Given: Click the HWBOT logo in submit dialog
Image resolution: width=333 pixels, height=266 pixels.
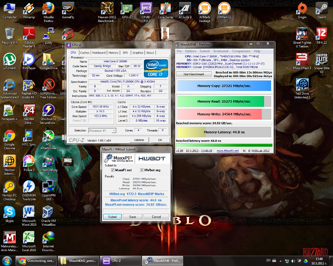Looking at the screenshot, I should [x=151, y=159].
